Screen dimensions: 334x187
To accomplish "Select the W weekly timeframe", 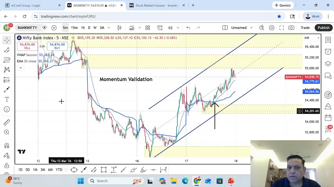I will (95, 28).
